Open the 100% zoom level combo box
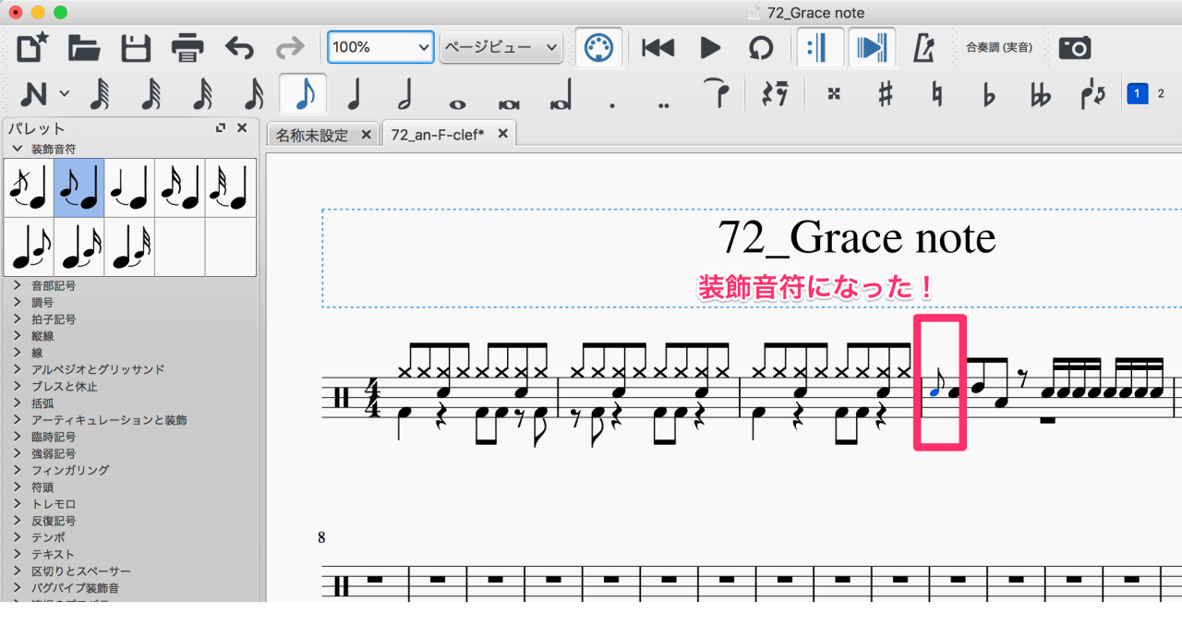The height and width of the screenshot is (625, 1182). click(x=380, y=47)
